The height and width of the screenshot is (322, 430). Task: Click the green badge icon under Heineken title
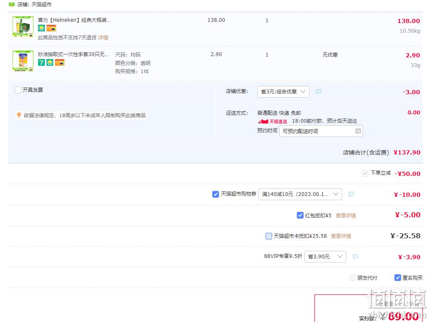coord(41,28)
